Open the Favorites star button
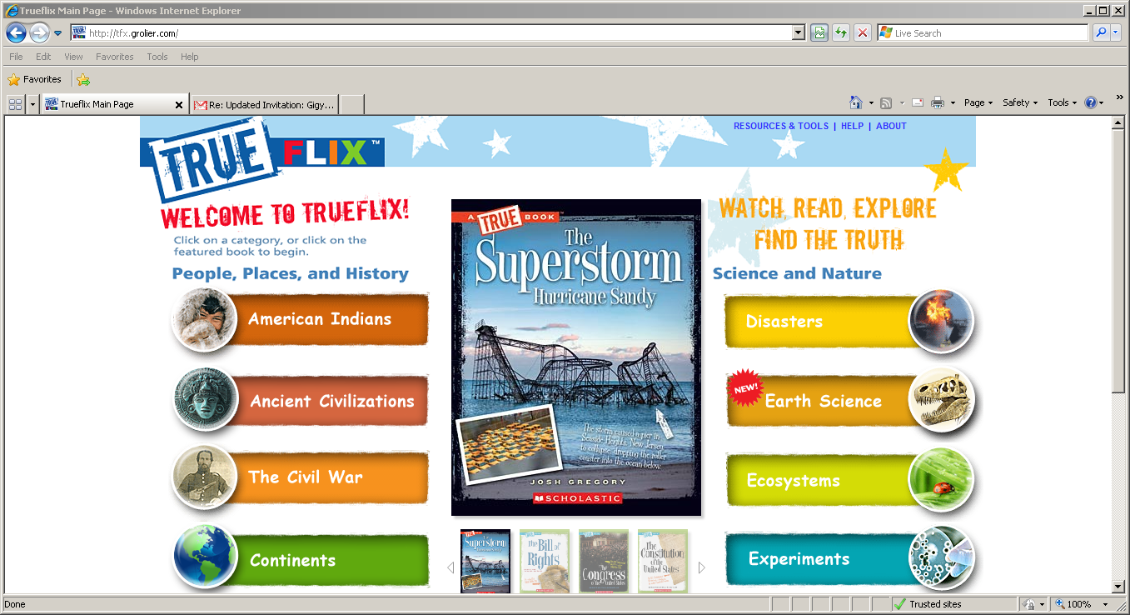This screenshot has height=615, width=1130. click(x=34, y=79)
